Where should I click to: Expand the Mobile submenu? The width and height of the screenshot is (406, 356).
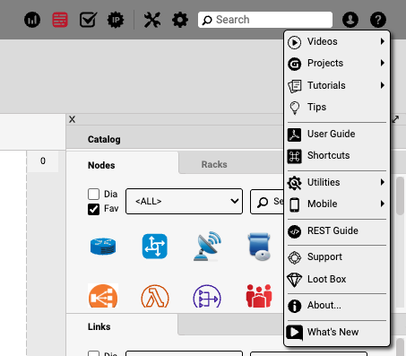337,204
